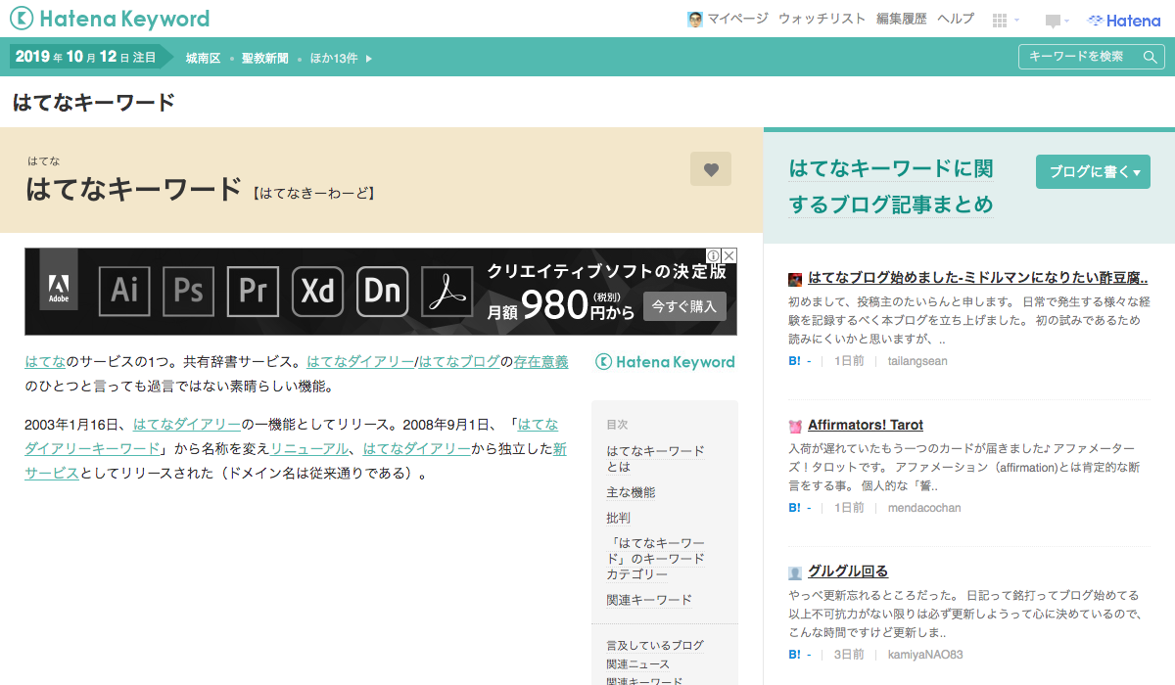Viewport: 1175px width, 685px height.
Task: Click the B! bookmark icon for mendacochan's post
Action: click(794, 508)
